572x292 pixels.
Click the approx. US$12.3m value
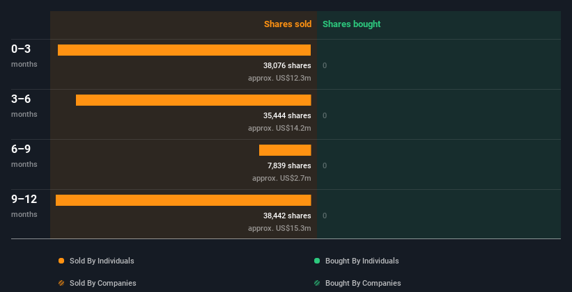279,78
